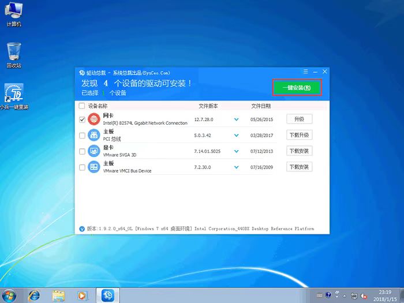This screenshot has width=404, height=303.
Task: Click the 版本:1.9.2.0_x64_OL status text
Action: (x=110, y=229)
